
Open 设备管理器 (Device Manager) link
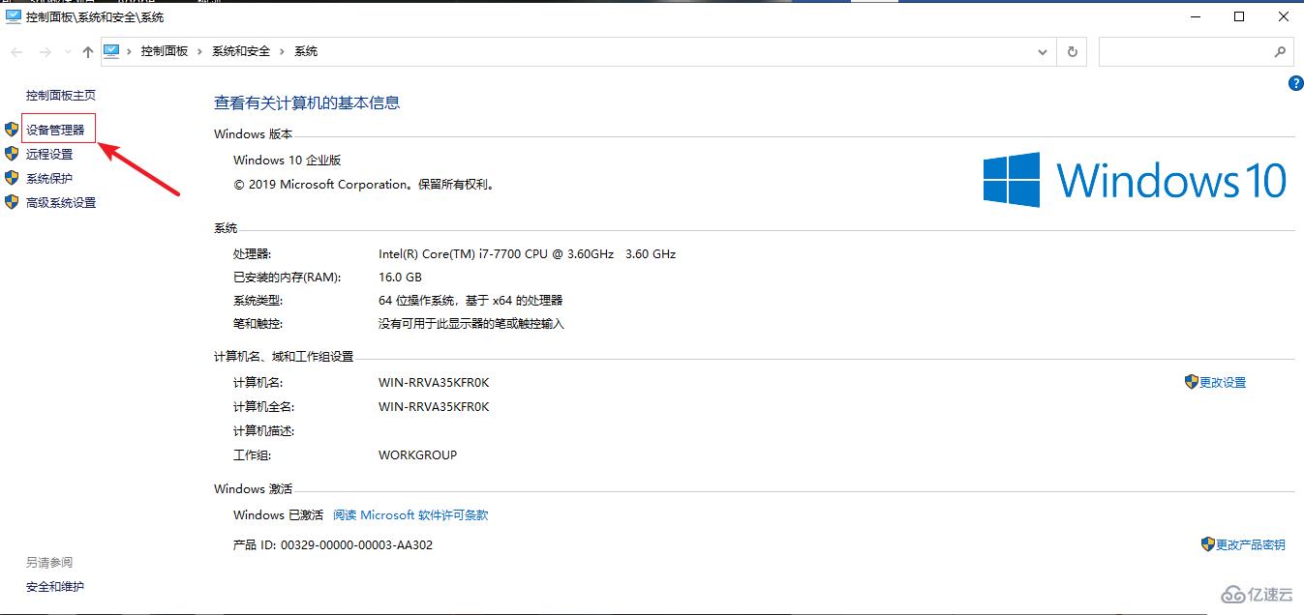point(55,130)
